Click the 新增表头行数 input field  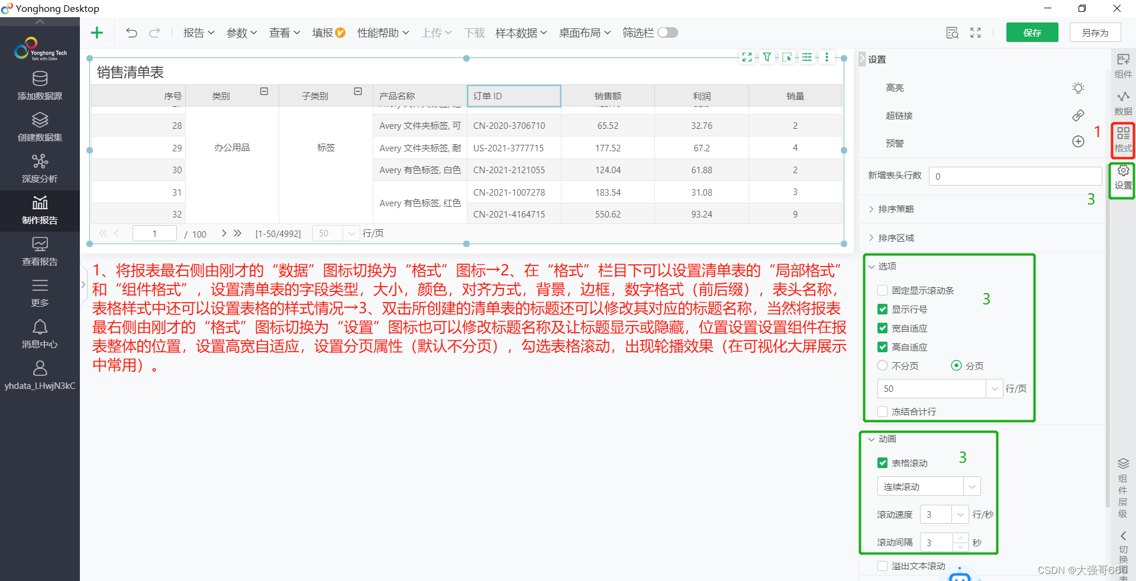1015,176
